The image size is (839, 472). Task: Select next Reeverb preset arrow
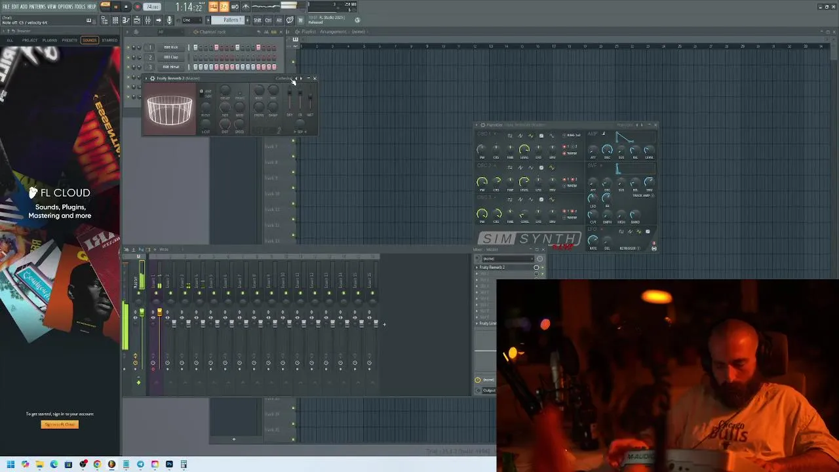point(301,78)
